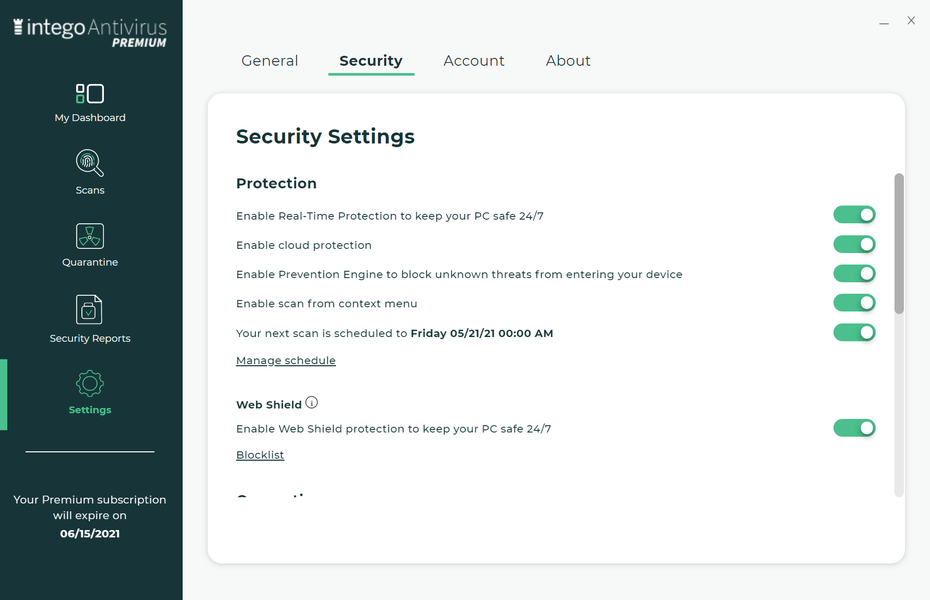Open the Scans fingerprint magnifier icon
Screen dimensions: 930x600
pyautogui.click(x=90, y=163)
